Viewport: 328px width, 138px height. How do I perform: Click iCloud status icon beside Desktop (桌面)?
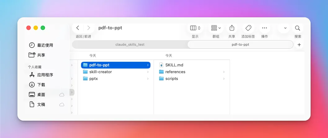[x=62, y=95]
